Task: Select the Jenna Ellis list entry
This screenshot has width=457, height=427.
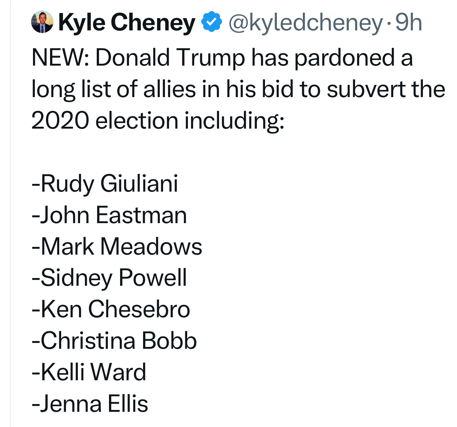Action: click(x=90, y=403)
